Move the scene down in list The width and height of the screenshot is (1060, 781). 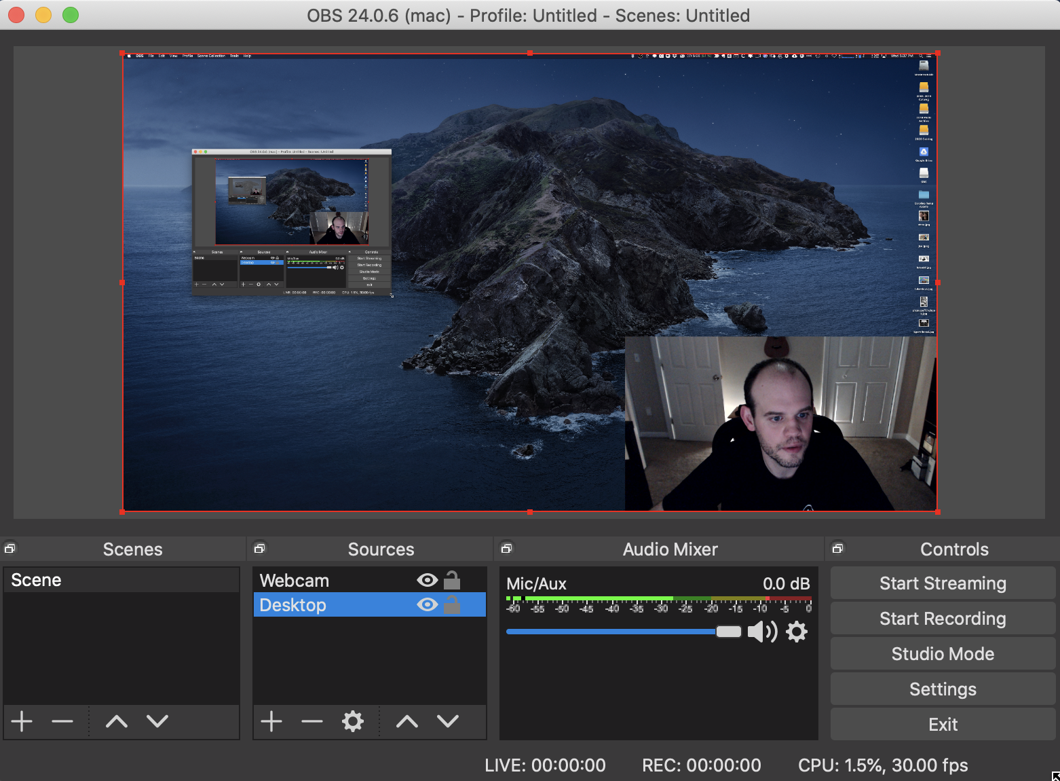pyautogui.click(x=157, y=721)
